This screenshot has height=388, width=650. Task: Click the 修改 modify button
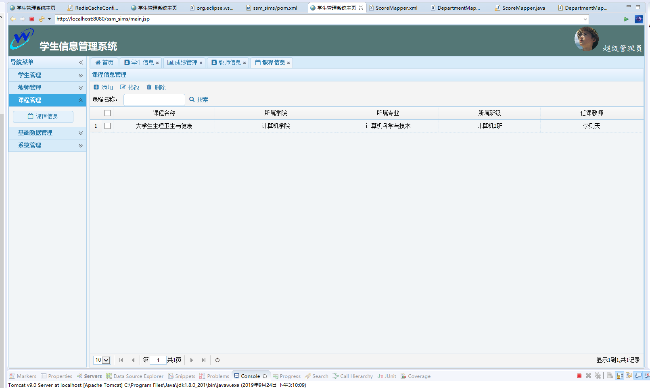tap(130, 87)
